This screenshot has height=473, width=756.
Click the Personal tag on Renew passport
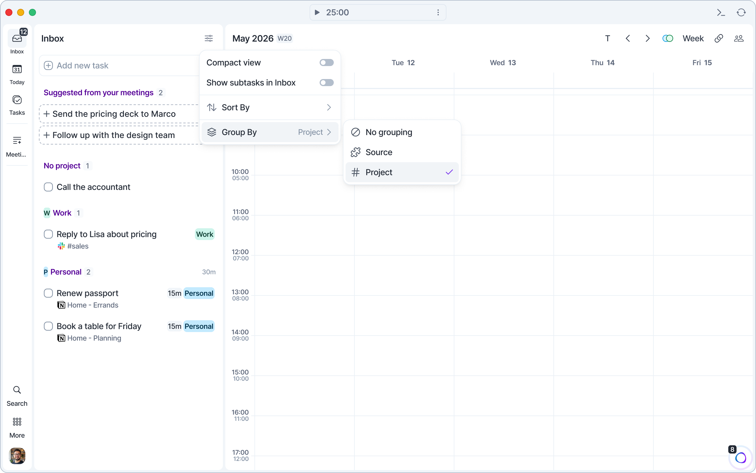199,293
